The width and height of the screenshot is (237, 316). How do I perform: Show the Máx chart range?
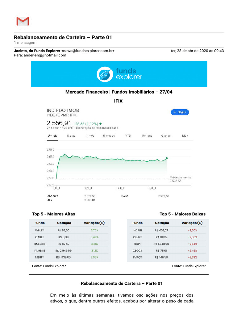[185, 136]
